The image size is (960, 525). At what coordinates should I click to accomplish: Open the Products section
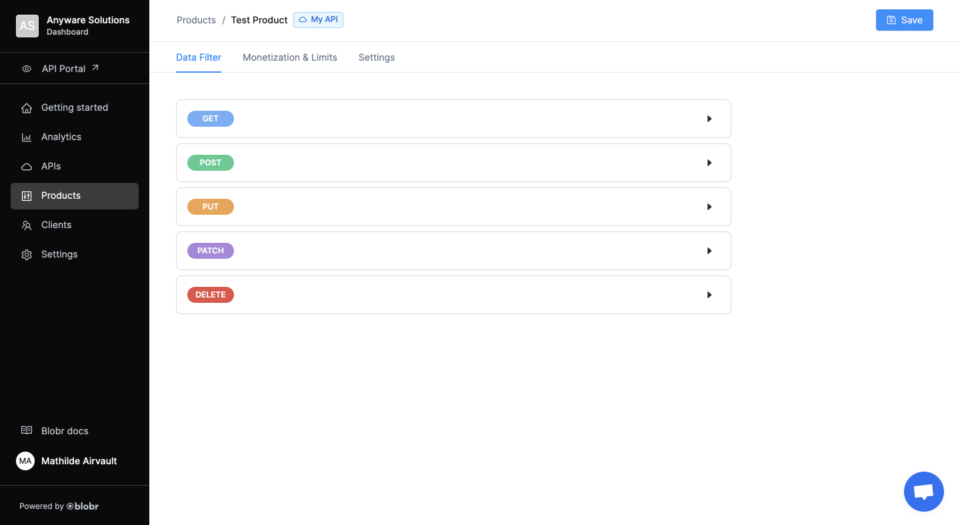[61, 195]
